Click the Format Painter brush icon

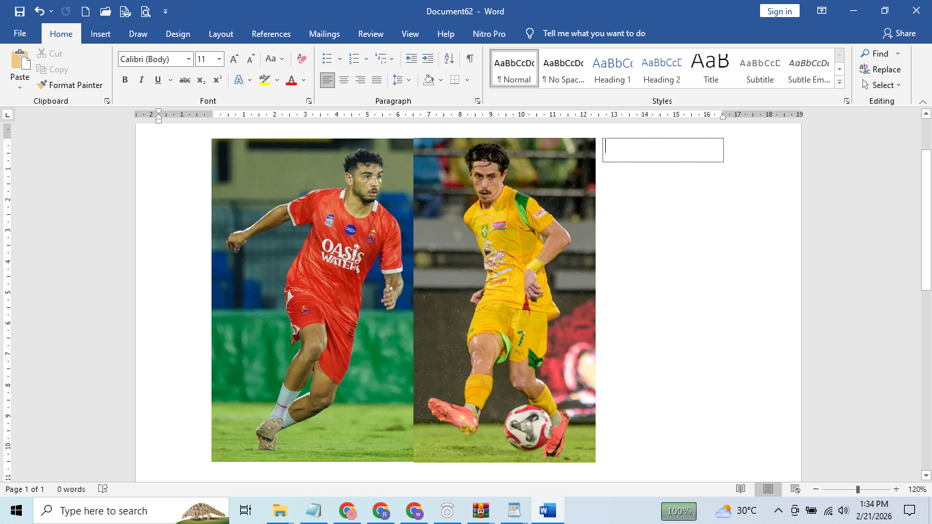click(x=42, y=85)
